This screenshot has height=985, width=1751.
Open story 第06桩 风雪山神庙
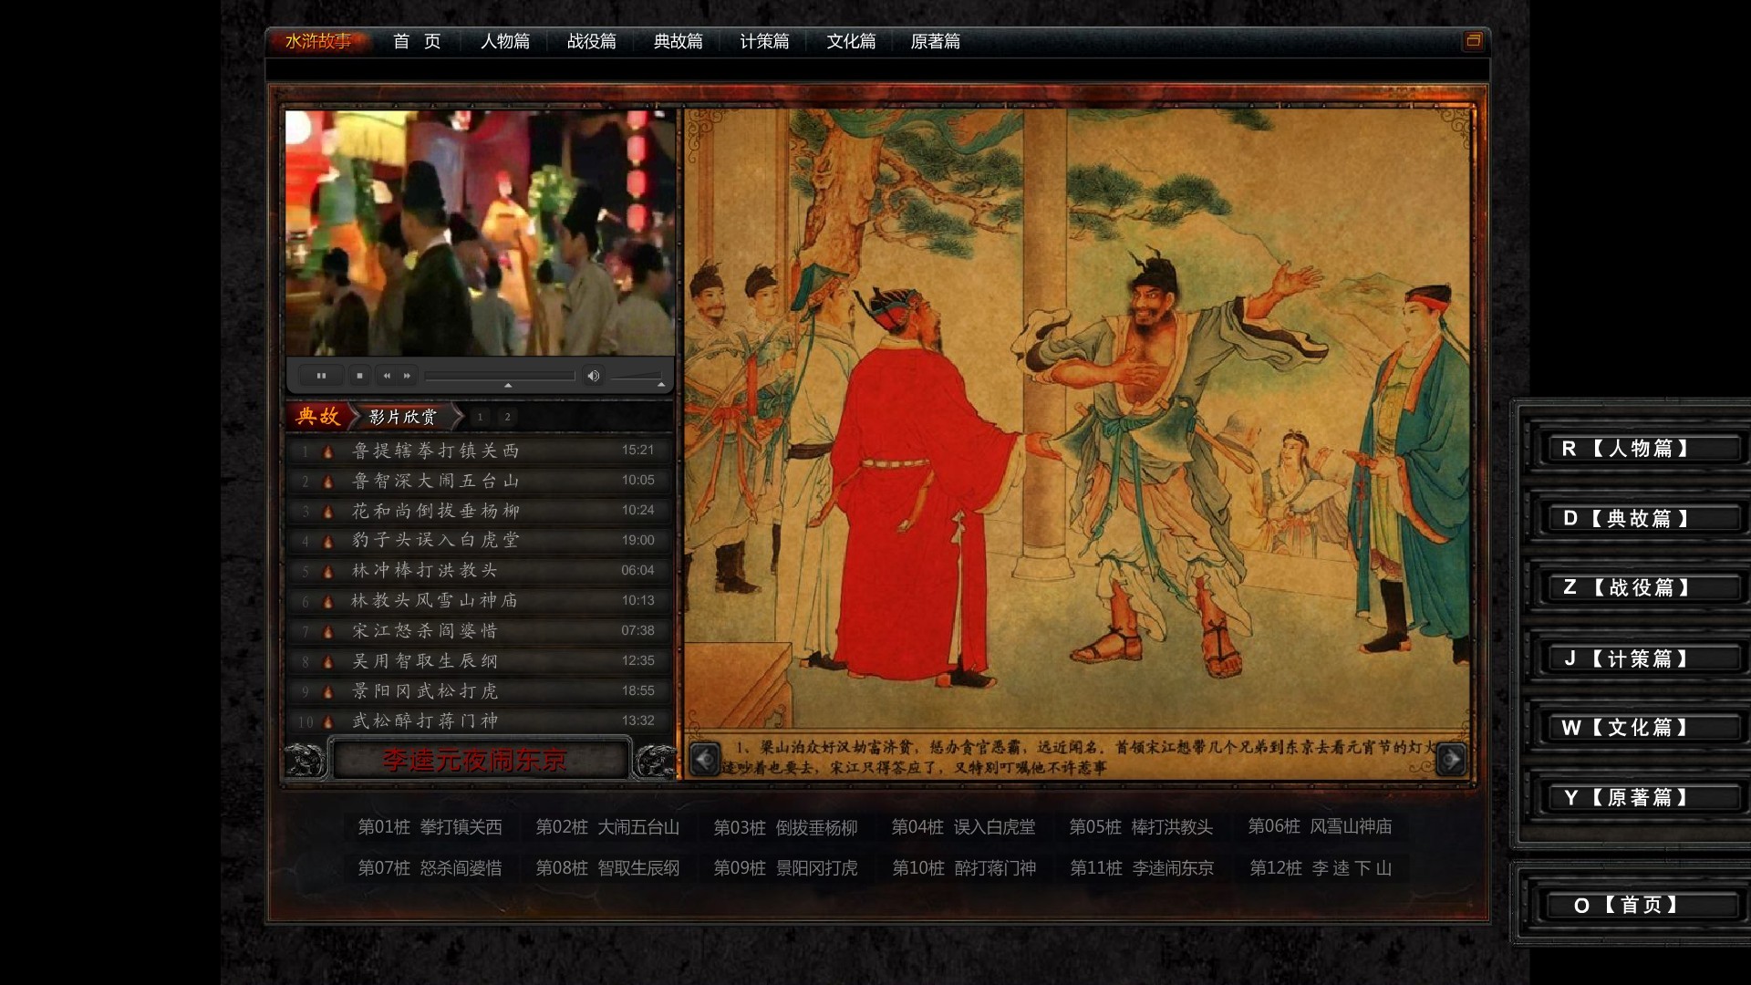point(1320,826)
